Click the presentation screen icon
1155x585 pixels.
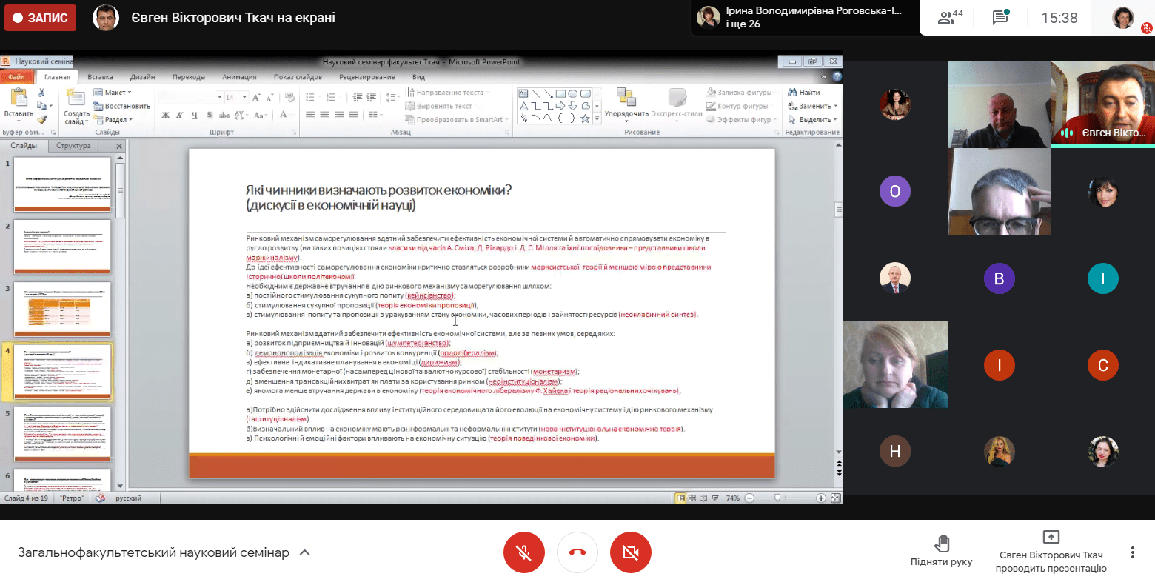[x=1051, y=537]
